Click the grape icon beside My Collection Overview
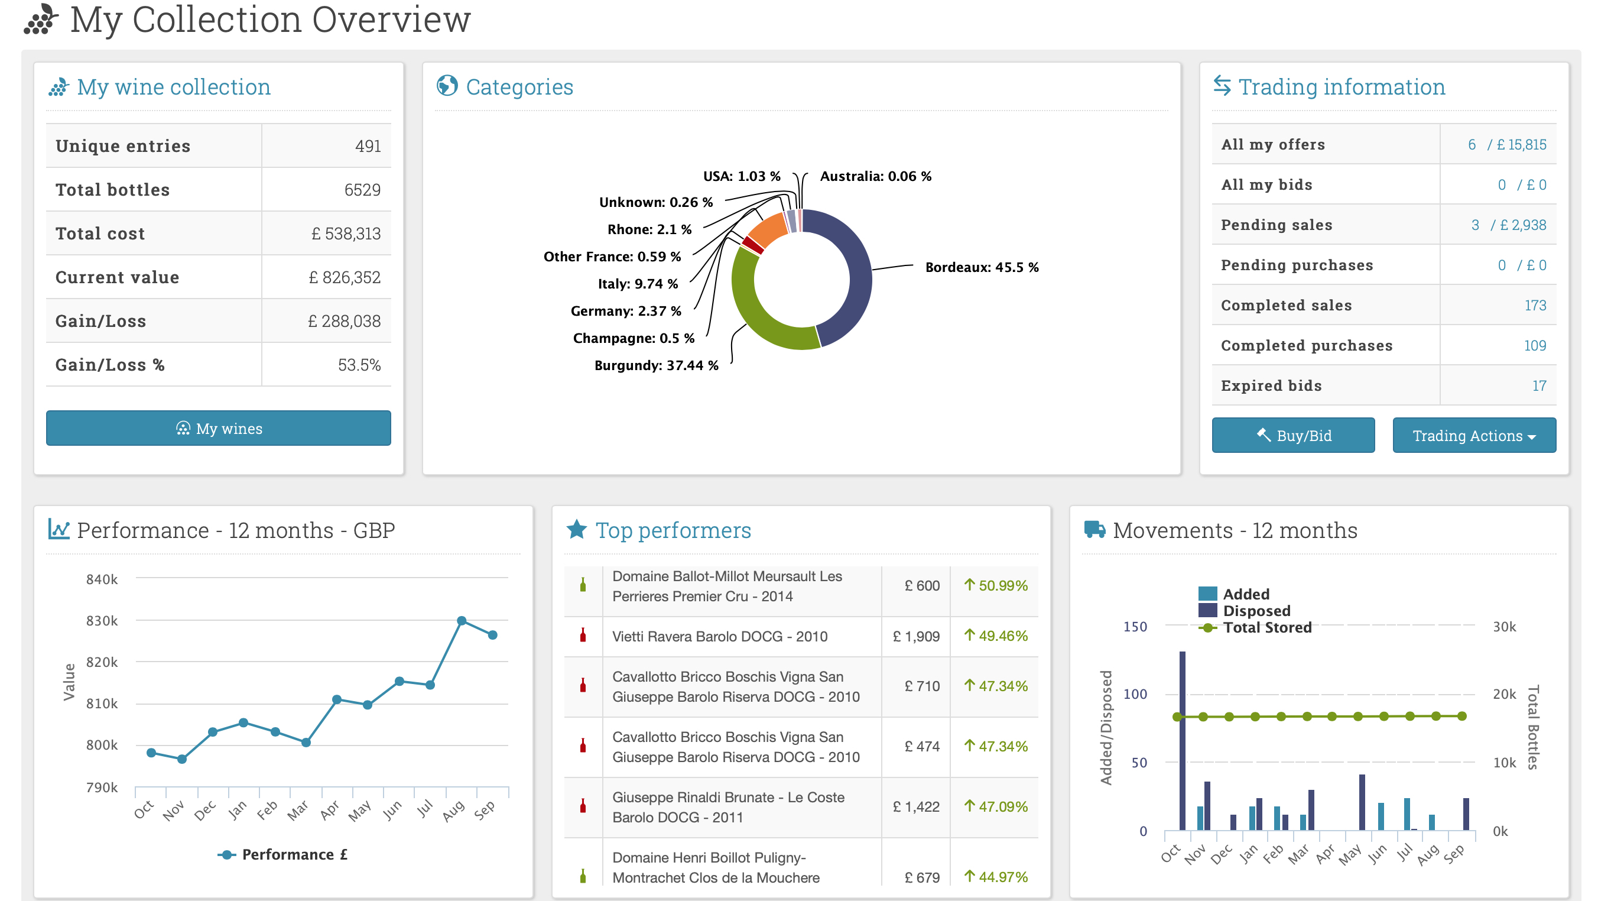The image size is (1598, 901). click(41, 20)
